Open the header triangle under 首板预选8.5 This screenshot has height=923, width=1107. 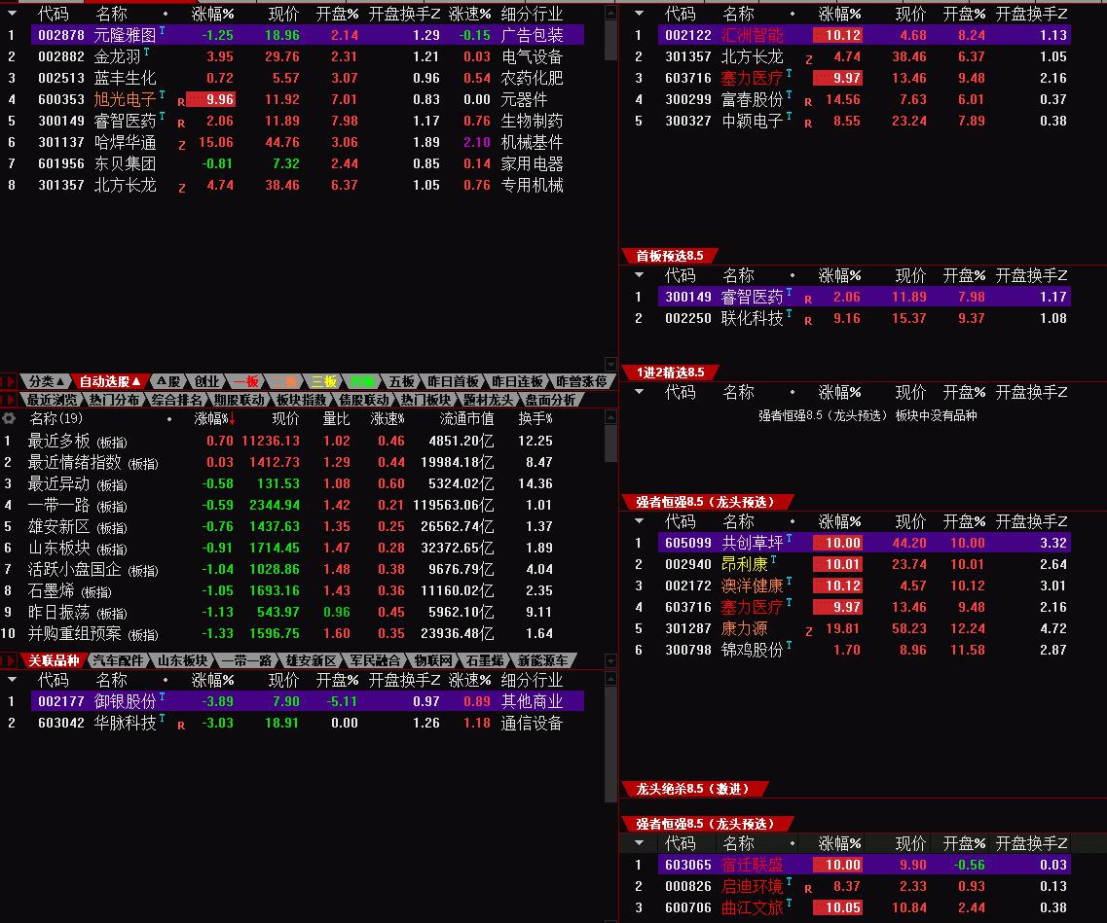tap(639, 275)
